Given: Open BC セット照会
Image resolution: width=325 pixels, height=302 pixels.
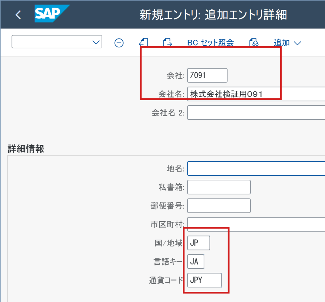Looking at the screenshot, I should pyautogui.click(x=210, y=43).
